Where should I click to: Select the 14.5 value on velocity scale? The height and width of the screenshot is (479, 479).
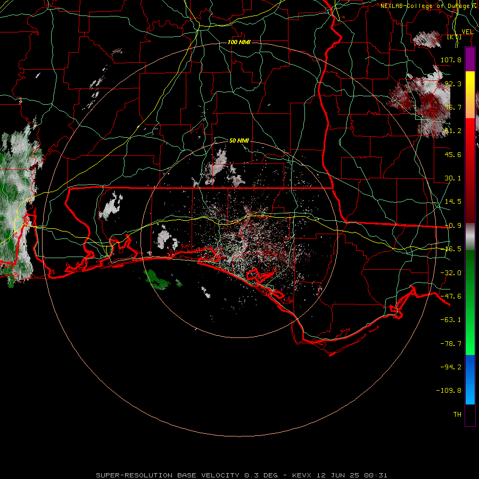pyautogui.click(x=453, y=202)
